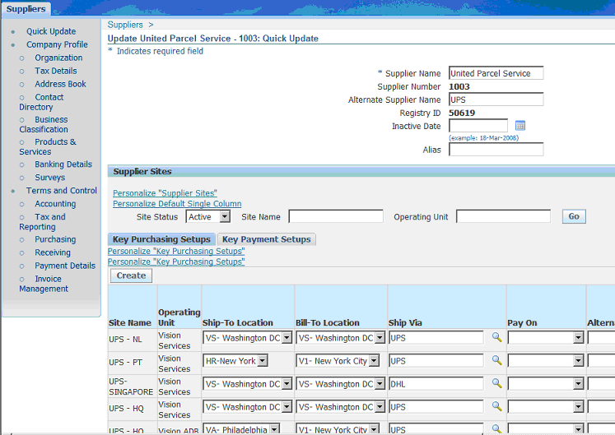This screenshot has height=435, width=615.
Task: Open Bill-To Location dropdown for UPS - PT
Action: coord(375,361)
